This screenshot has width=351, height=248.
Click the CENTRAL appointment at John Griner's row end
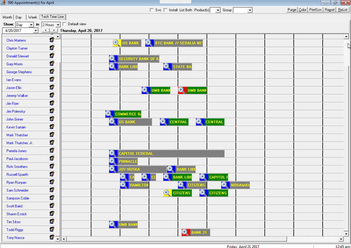click(210, 122)
